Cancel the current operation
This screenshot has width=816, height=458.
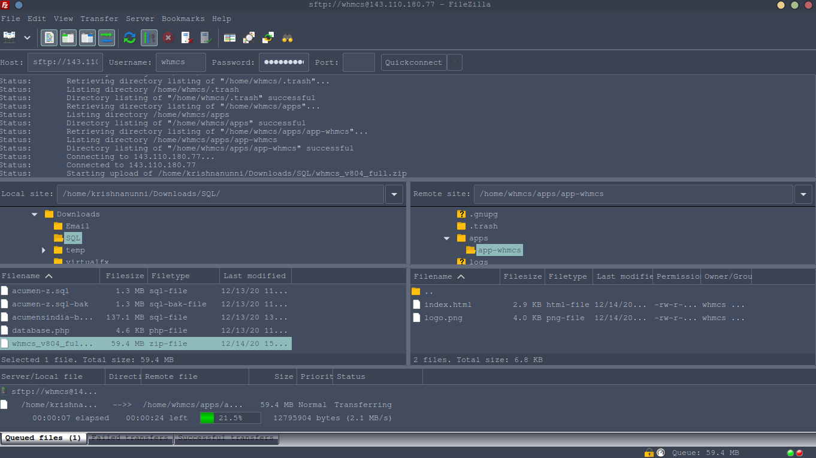(x=168, y=38)
